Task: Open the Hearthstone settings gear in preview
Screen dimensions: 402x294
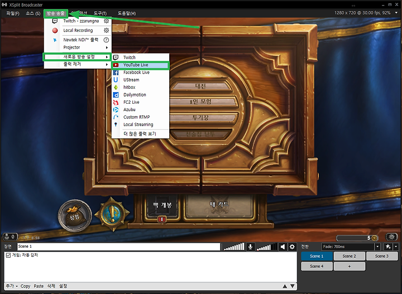Action: [391, 237]
